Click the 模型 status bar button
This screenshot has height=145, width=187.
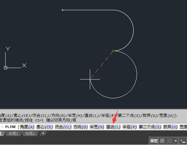point(154,141)
